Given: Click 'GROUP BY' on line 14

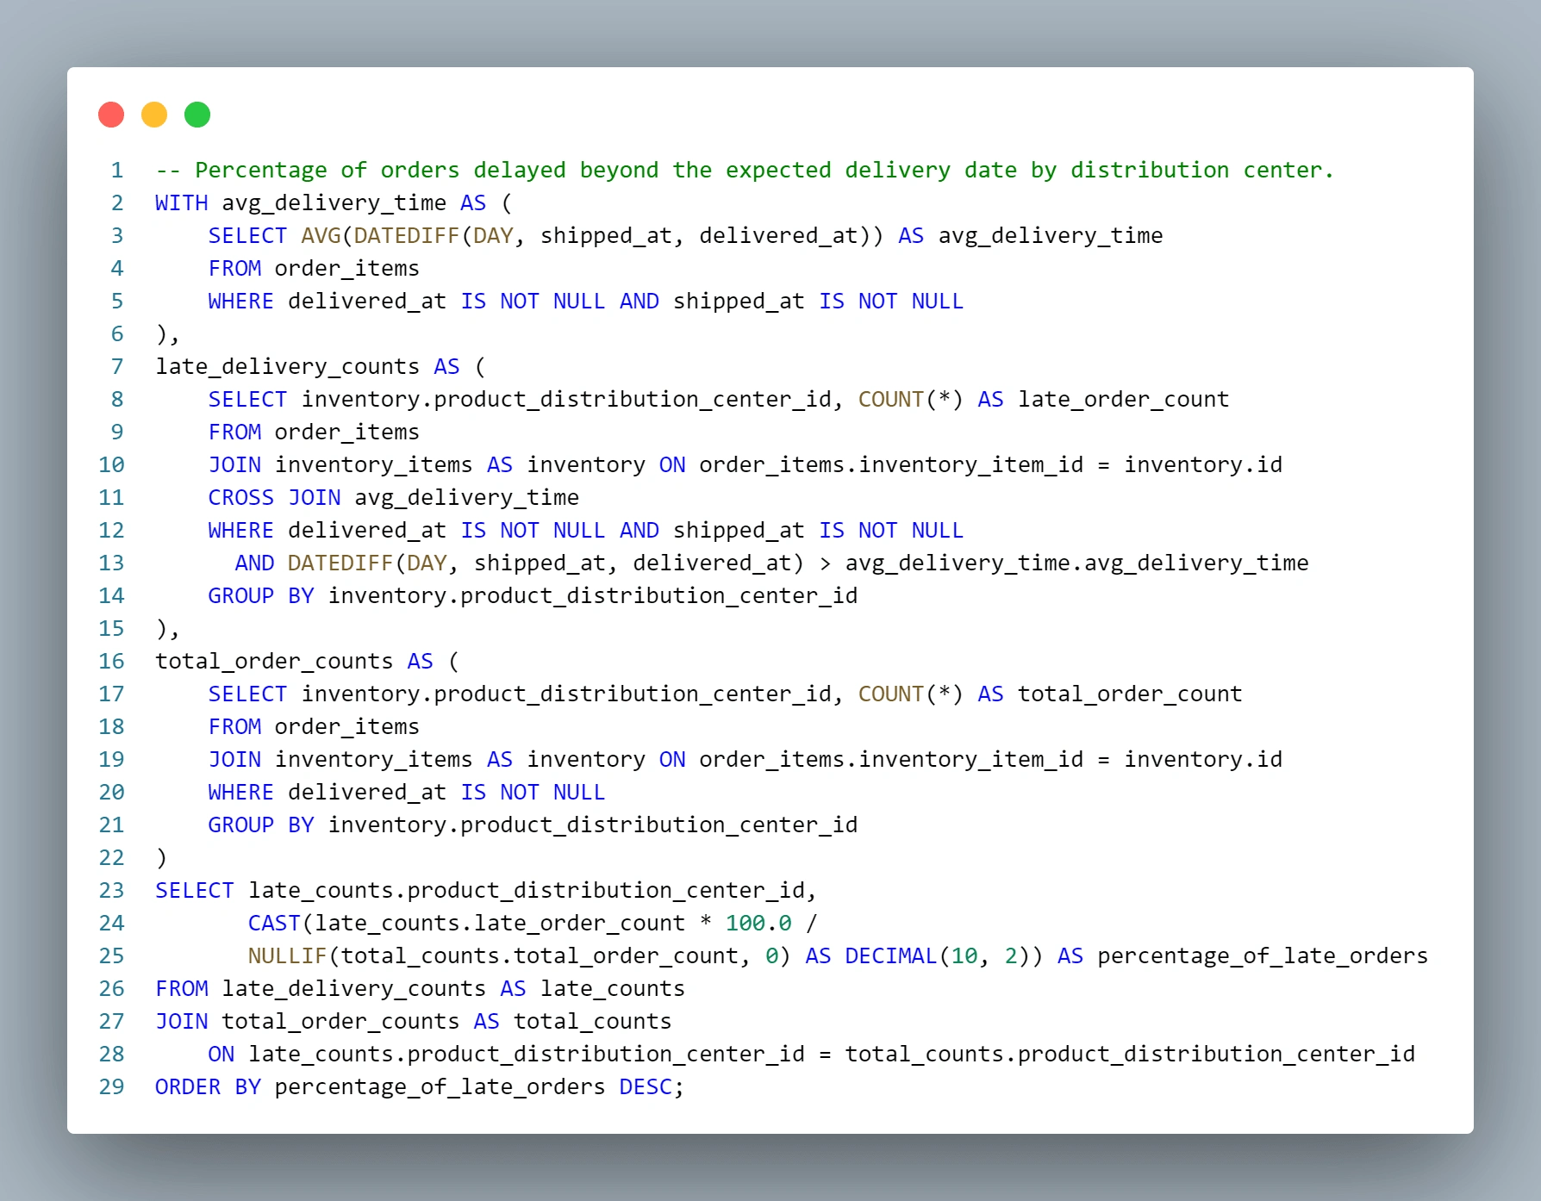Looking at the screenshot, I should (x=261, y=596).
